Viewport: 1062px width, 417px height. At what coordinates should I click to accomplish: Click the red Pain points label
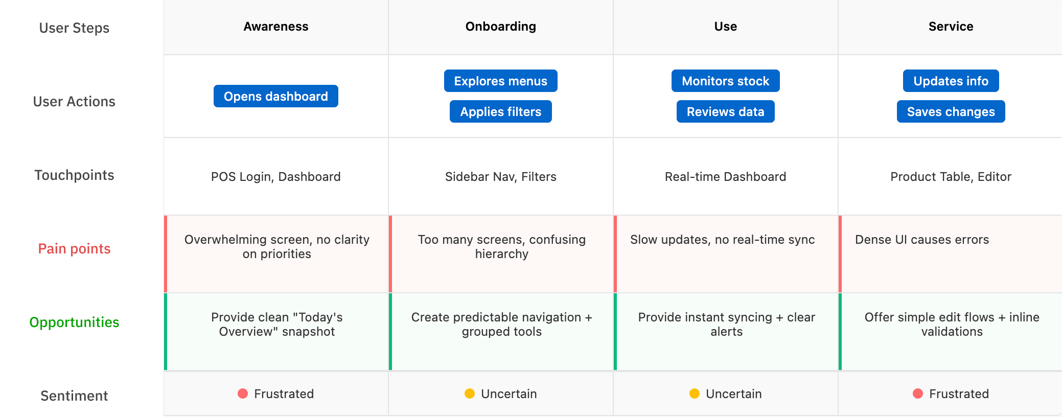coord(75,248)
